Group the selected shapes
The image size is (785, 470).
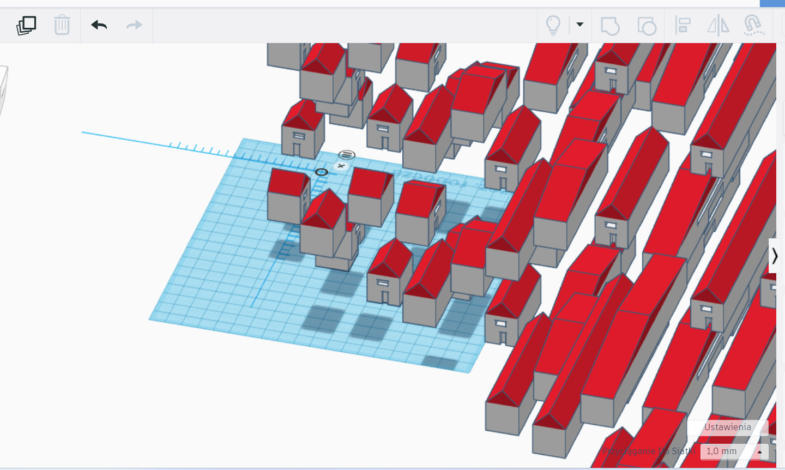click(610, 26)
